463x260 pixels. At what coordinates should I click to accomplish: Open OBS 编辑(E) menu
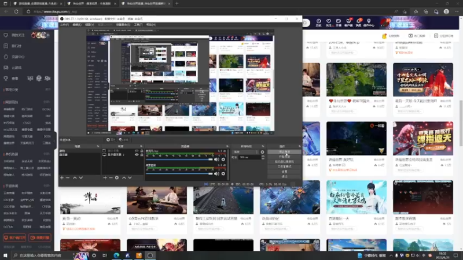77,25
